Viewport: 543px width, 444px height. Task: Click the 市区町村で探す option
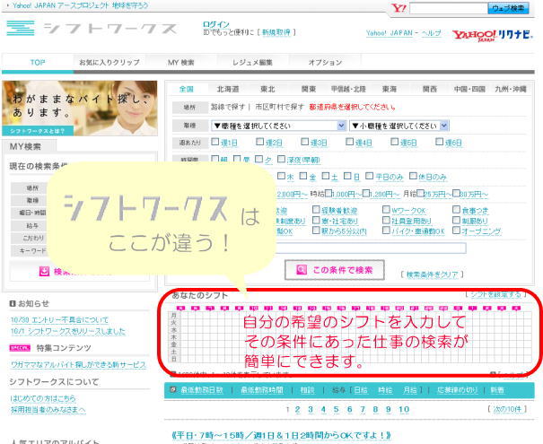click(279, 107)
